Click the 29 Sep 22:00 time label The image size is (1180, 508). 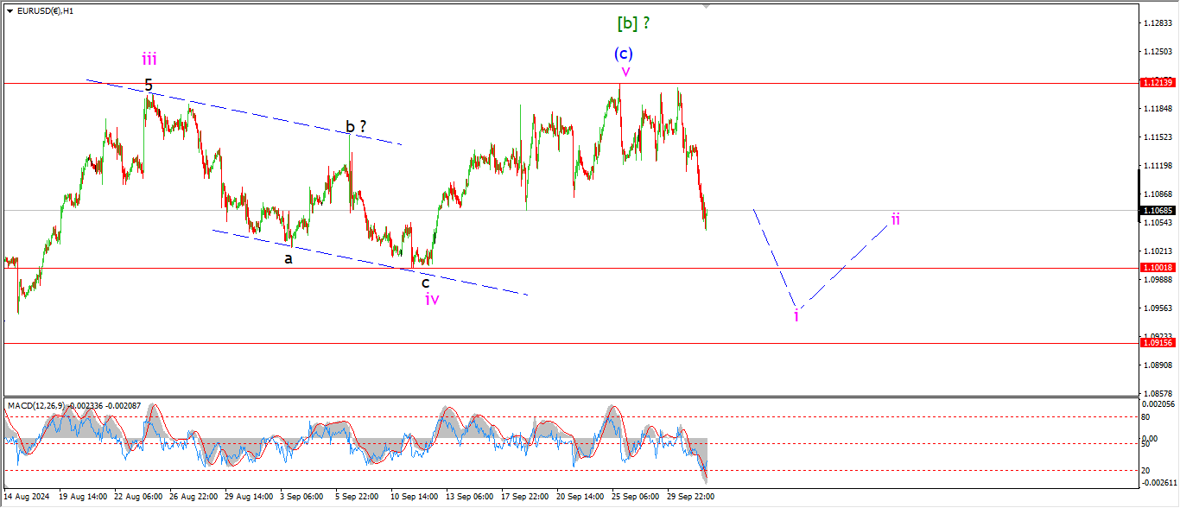pyautogui.click(x=690, y=497)
